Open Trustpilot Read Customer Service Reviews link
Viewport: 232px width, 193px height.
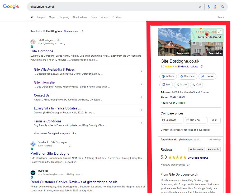74,182
